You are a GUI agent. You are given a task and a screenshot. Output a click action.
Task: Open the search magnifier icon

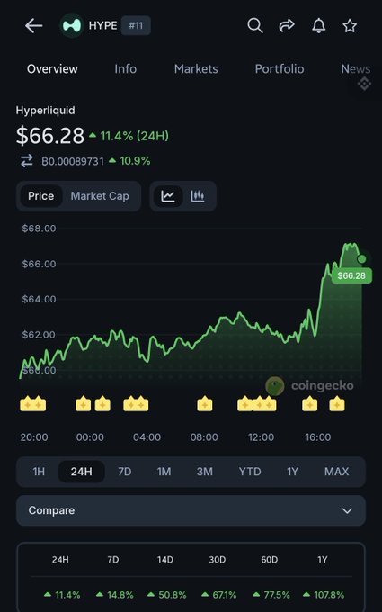click(255, 26)
